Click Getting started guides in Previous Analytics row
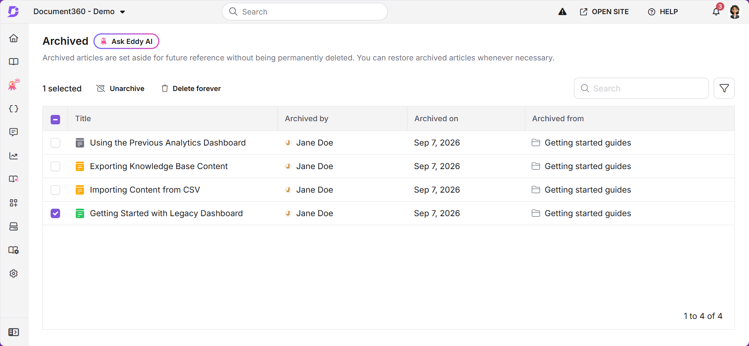 click(x=588, y=143)
